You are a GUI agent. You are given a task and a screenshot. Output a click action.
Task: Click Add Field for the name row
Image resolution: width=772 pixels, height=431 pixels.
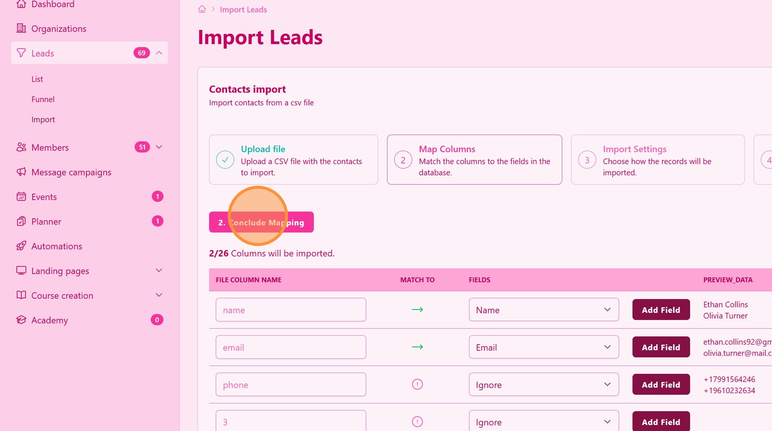click(661, 310)
